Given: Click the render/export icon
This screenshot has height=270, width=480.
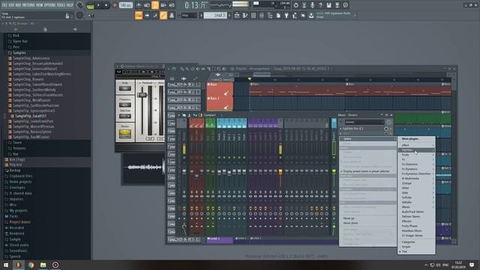Looking at the screenshot, I should 337,5.
